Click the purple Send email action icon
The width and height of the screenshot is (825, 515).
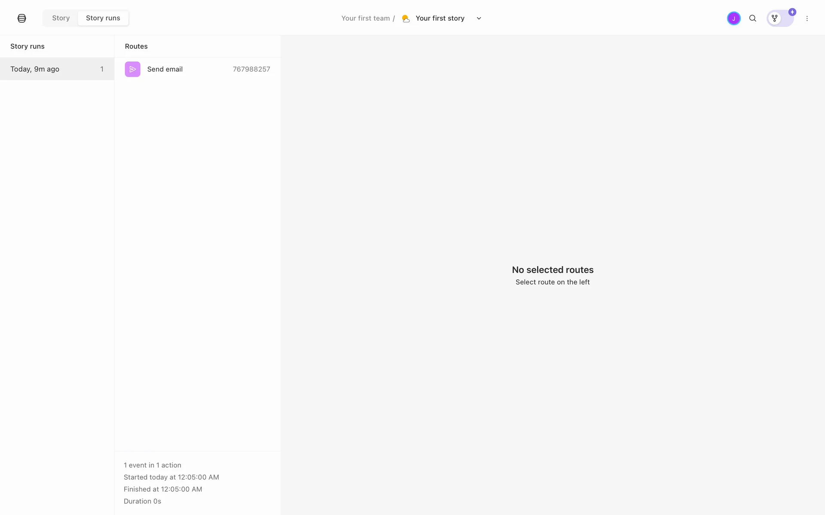tap(132, 69)
